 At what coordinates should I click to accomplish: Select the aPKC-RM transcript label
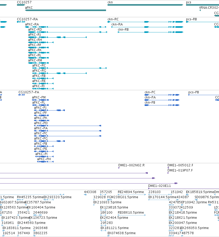tap(35, 60)
